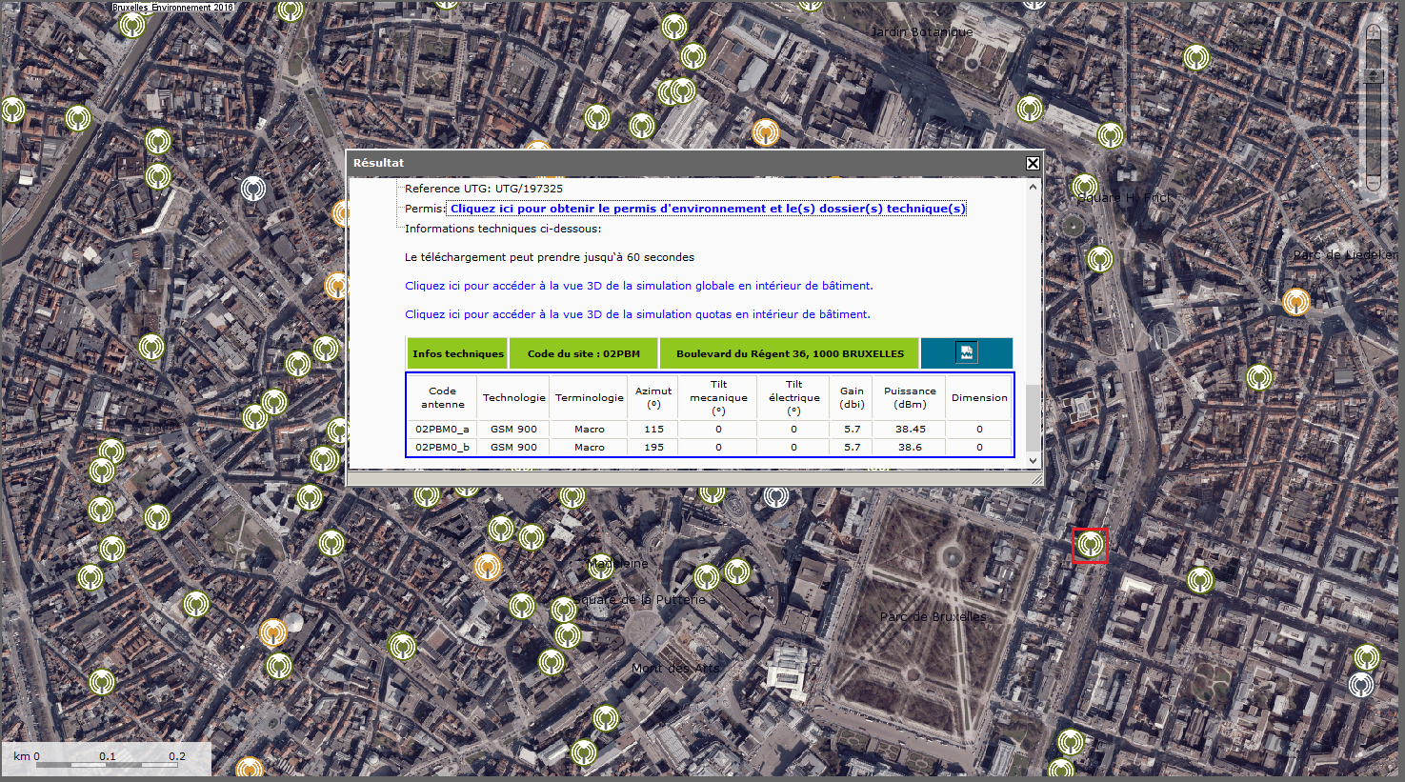Zoom out with the minus button on map slider
This screenshot has height=782, width=1405.
coord(1373,181)
